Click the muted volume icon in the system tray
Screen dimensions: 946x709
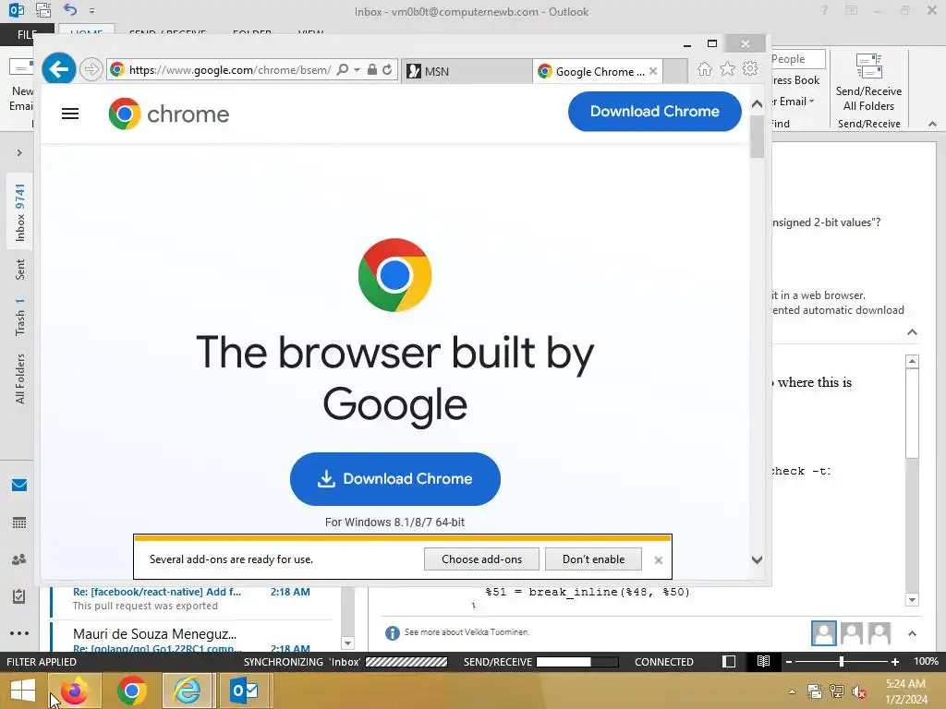[x=858, y=691]
